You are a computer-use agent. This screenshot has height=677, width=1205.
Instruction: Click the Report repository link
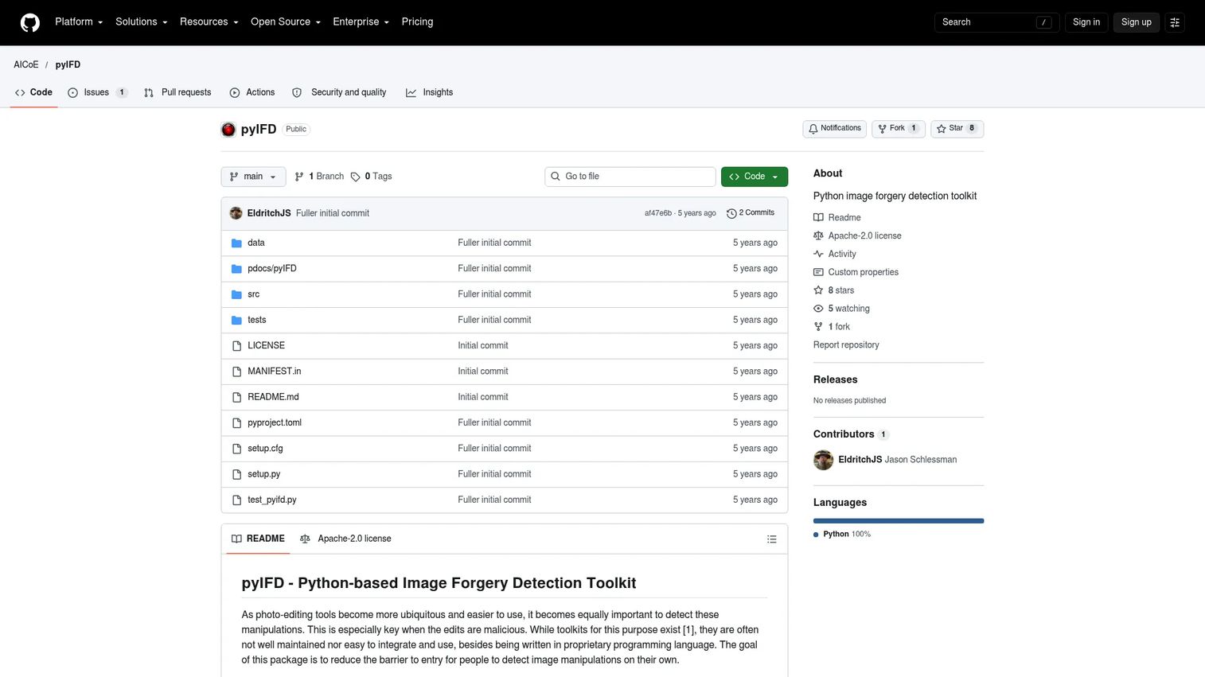pyautogui.click(x=846, y=345)
